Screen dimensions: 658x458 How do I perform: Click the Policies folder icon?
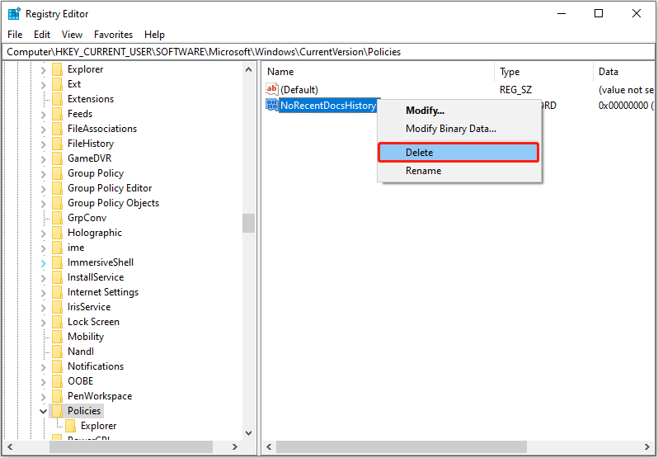[x=57, y=411]
